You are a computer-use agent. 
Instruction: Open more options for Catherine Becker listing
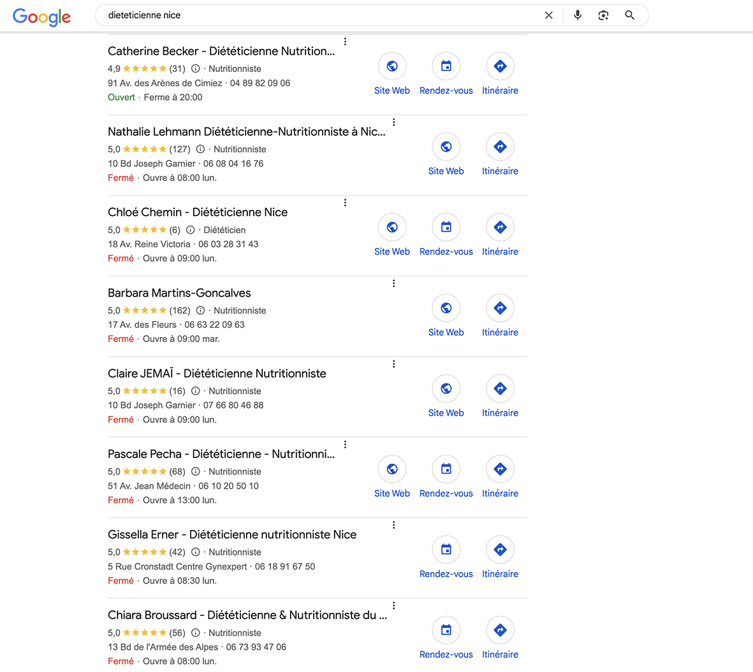coord(345,42)
